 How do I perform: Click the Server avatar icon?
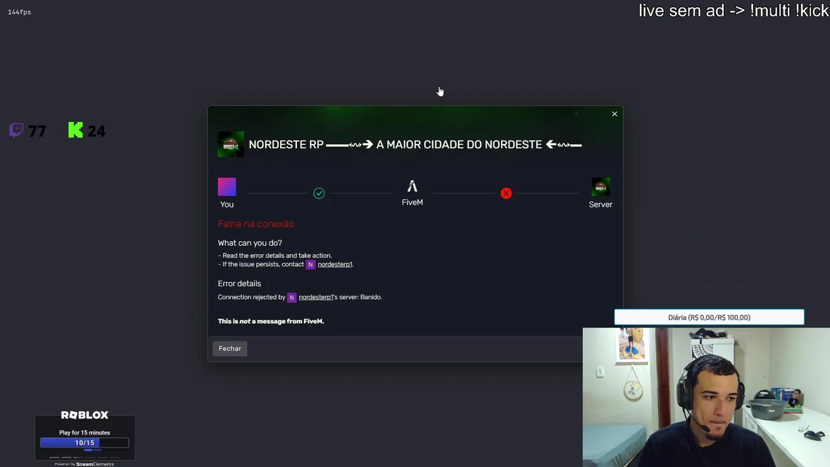[x=600, y=187]
